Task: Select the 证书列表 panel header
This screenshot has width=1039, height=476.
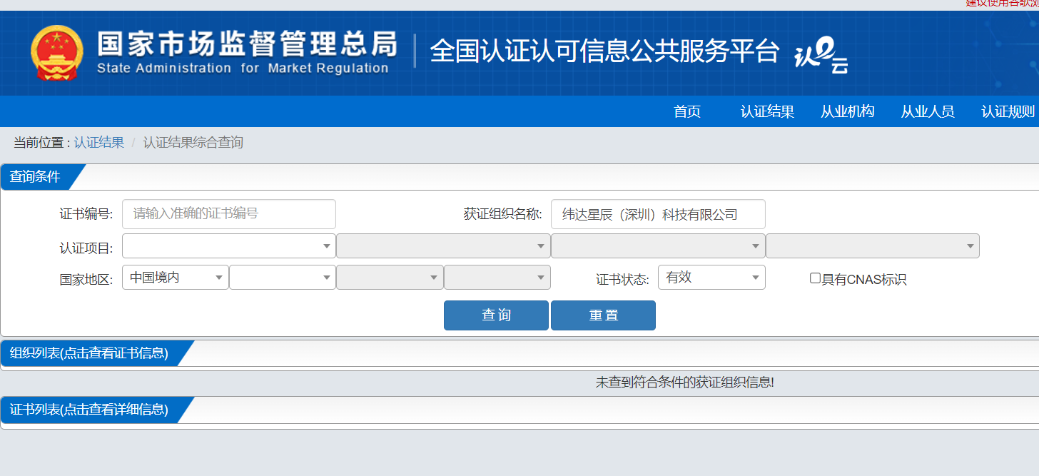Action: click(90, 410)
